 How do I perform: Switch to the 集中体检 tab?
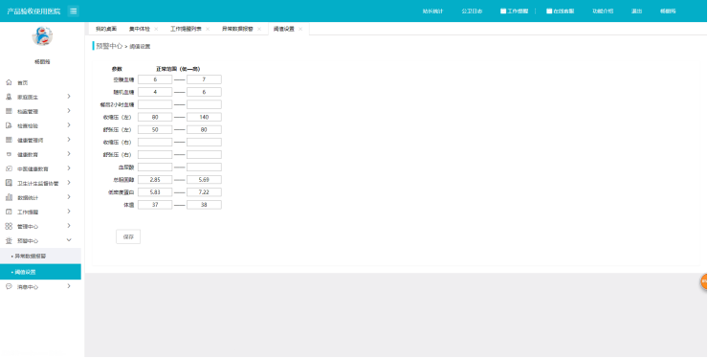click(140, 29)
